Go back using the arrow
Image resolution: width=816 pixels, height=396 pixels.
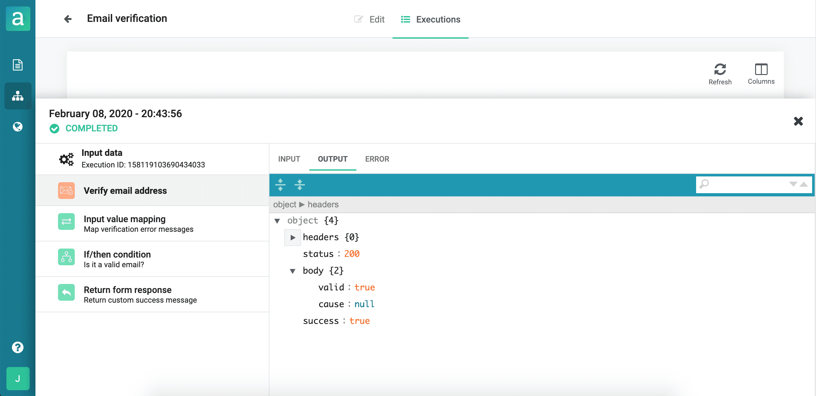coord(68,19)
